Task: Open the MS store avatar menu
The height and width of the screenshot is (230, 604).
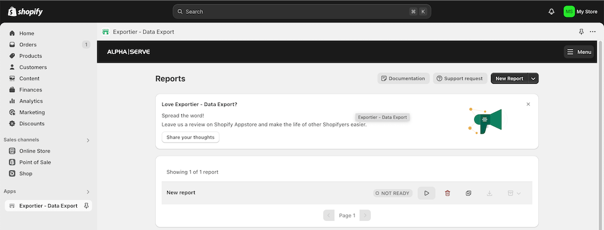Action: coord(569,11)
